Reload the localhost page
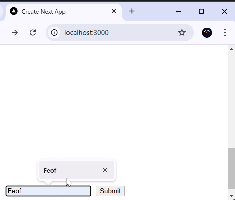The image size is (235, 200). 33,32
